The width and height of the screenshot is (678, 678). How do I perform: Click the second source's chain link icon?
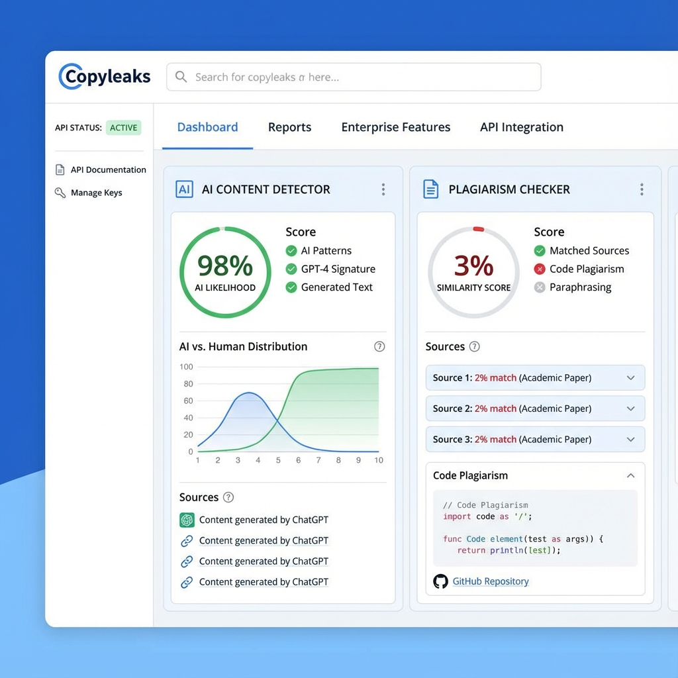pos(187,540)
